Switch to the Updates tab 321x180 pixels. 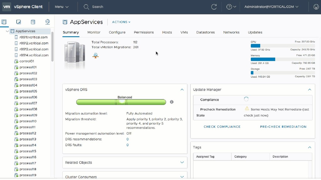click(255, 32)
